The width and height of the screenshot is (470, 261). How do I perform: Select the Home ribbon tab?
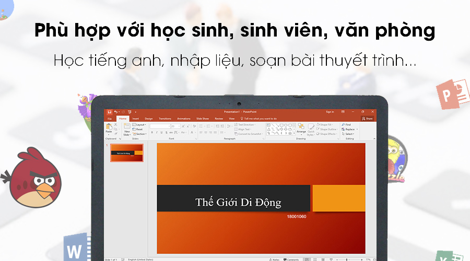click(x=123, y=118)
